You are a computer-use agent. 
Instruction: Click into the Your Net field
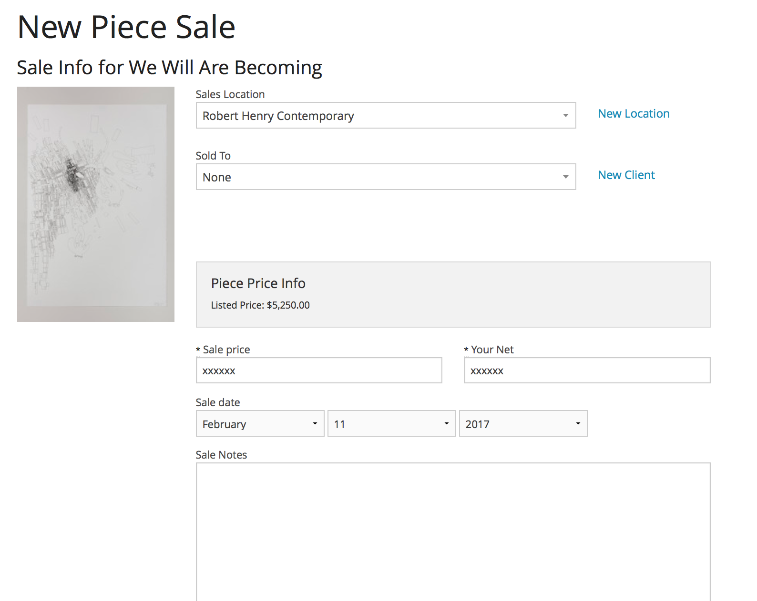[587, 371]
